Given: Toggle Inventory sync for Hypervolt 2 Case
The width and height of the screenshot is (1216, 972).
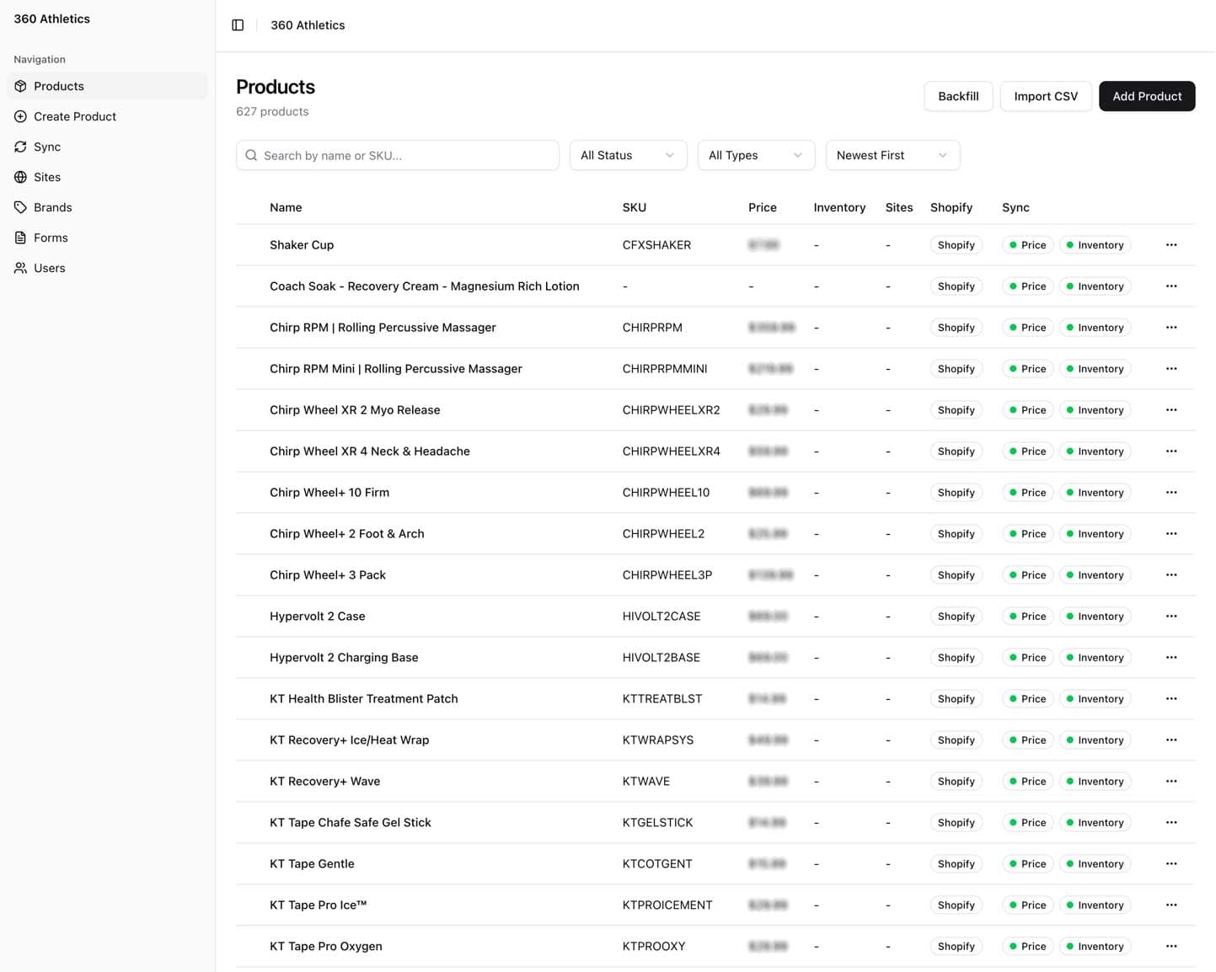Looking at the screenshot, I should [x=1095, y=617].
